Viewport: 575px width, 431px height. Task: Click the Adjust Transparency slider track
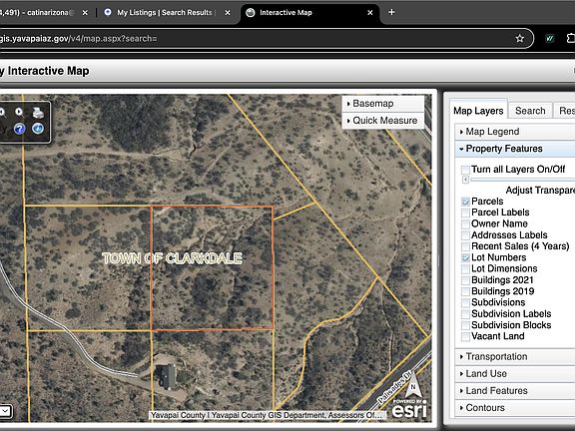522,180
